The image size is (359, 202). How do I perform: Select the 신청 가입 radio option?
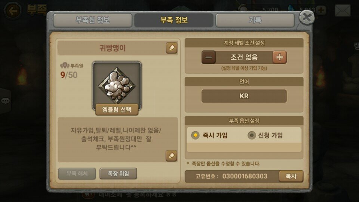click(252, 135)
